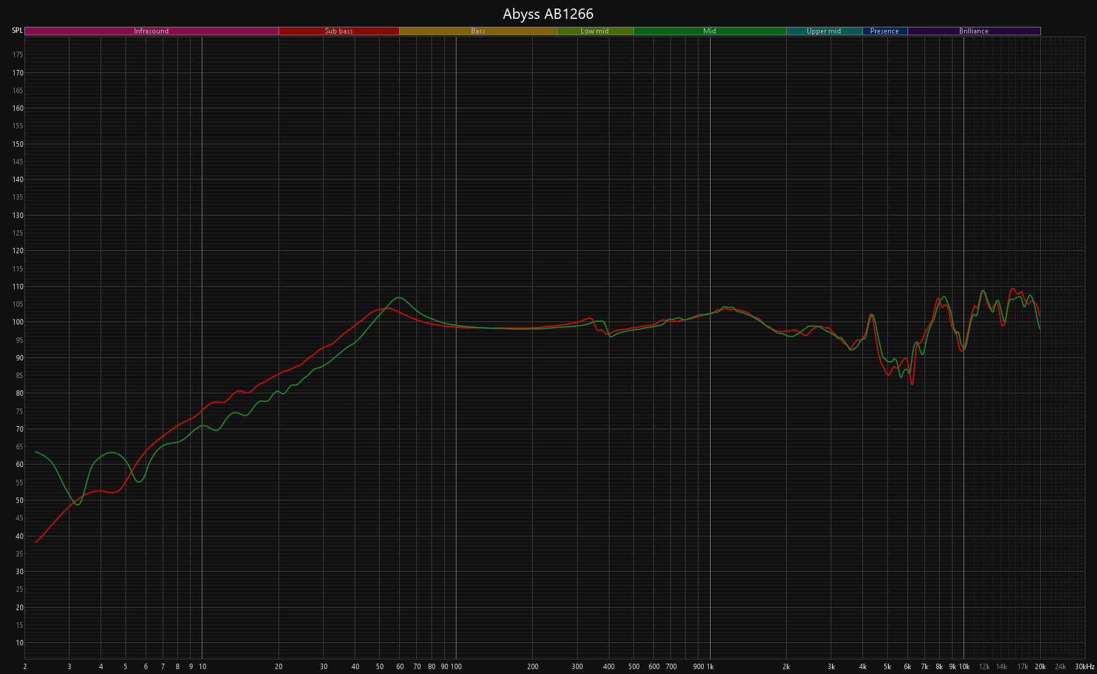Select the Sub bass frequency band

coord(339,31)
